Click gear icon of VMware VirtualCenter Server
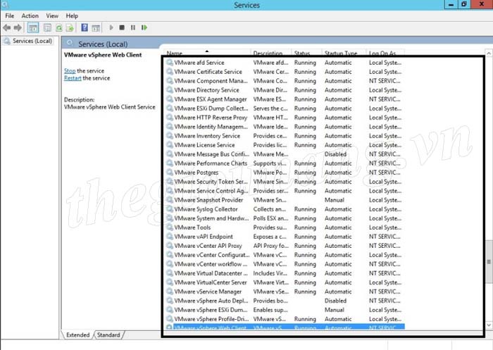Image resolution: width=493 pixels, height=350 pixels. [170, 282]
